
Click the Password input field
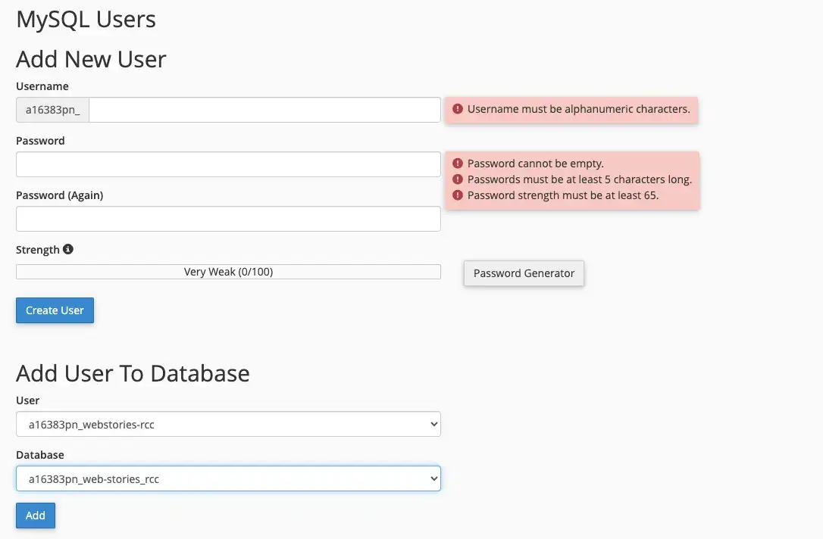coord(227,164)
